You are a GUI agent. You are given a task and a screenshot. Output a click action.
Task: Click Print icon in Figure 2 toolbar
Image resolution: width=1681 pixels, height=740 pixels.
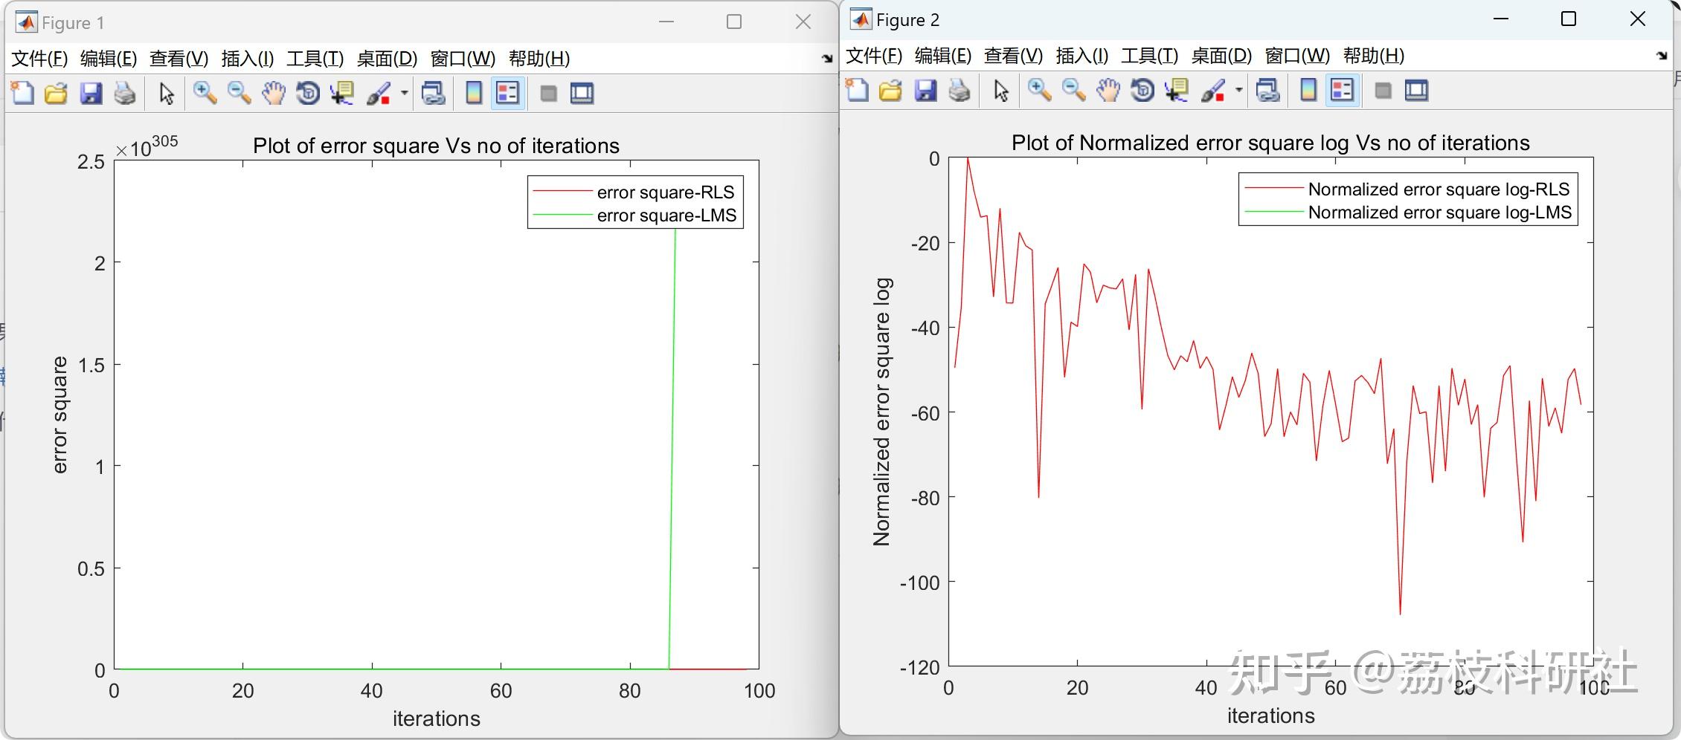(x=960, y=91)
